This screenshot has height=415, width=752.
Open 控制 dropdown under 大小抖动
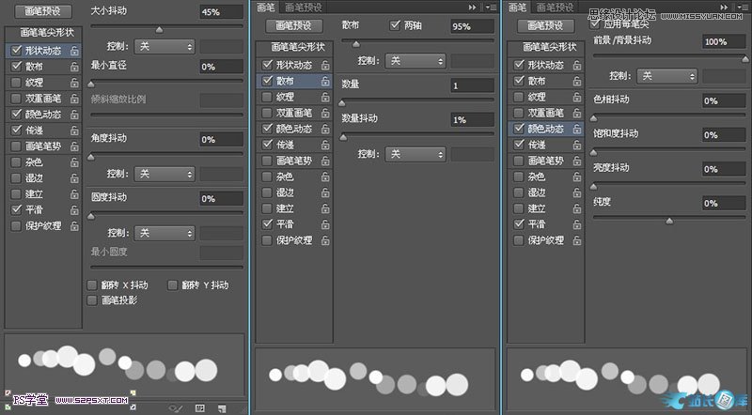(x=164, y=46)
